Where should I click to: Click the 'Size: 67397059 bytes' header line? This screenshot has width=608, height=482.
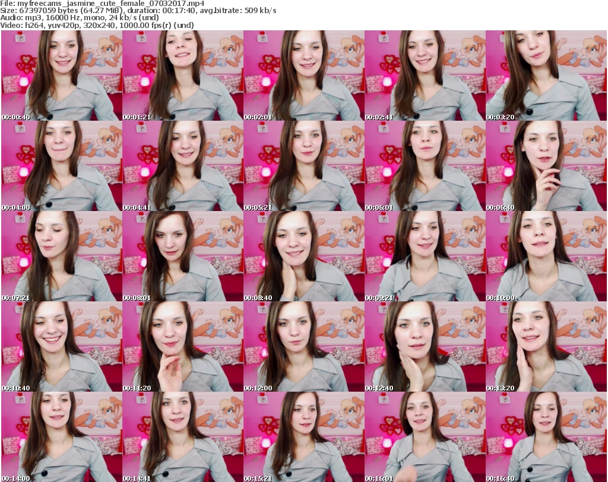pos(138,11)
